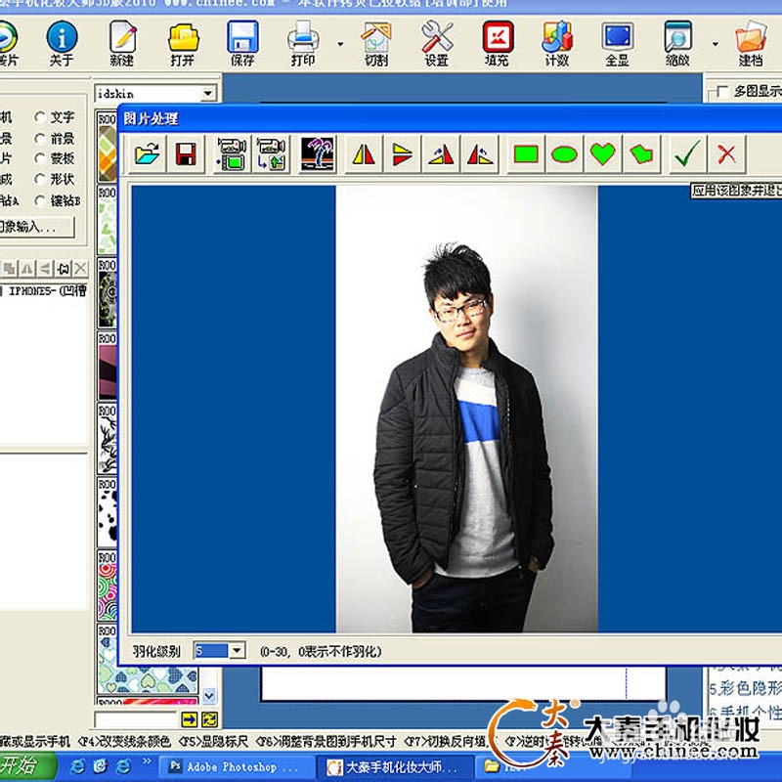Select IPHONE5 item in left list
This screenshot has width=782, height=782.
[x=47, y=290]
